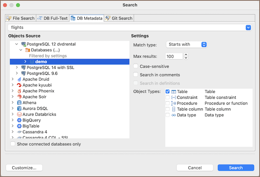Open the Customize... button
This screenshot has width=260, height=177.
pos(24,168)
